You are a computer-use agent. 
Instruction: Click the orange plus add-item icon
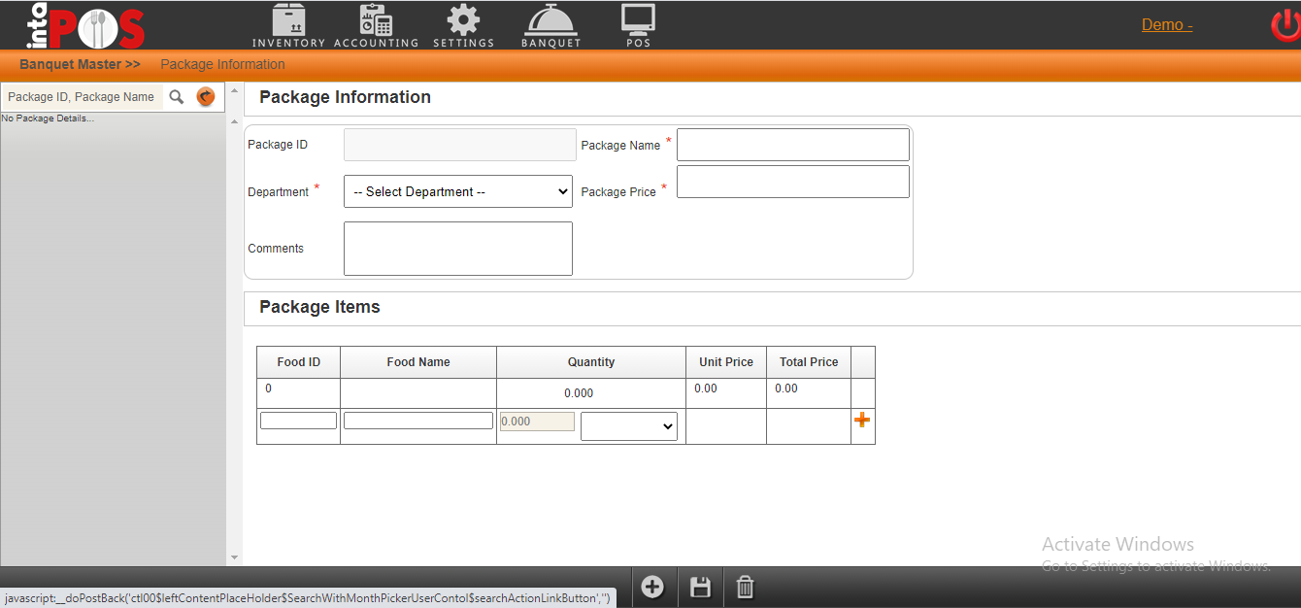[861, 421]
